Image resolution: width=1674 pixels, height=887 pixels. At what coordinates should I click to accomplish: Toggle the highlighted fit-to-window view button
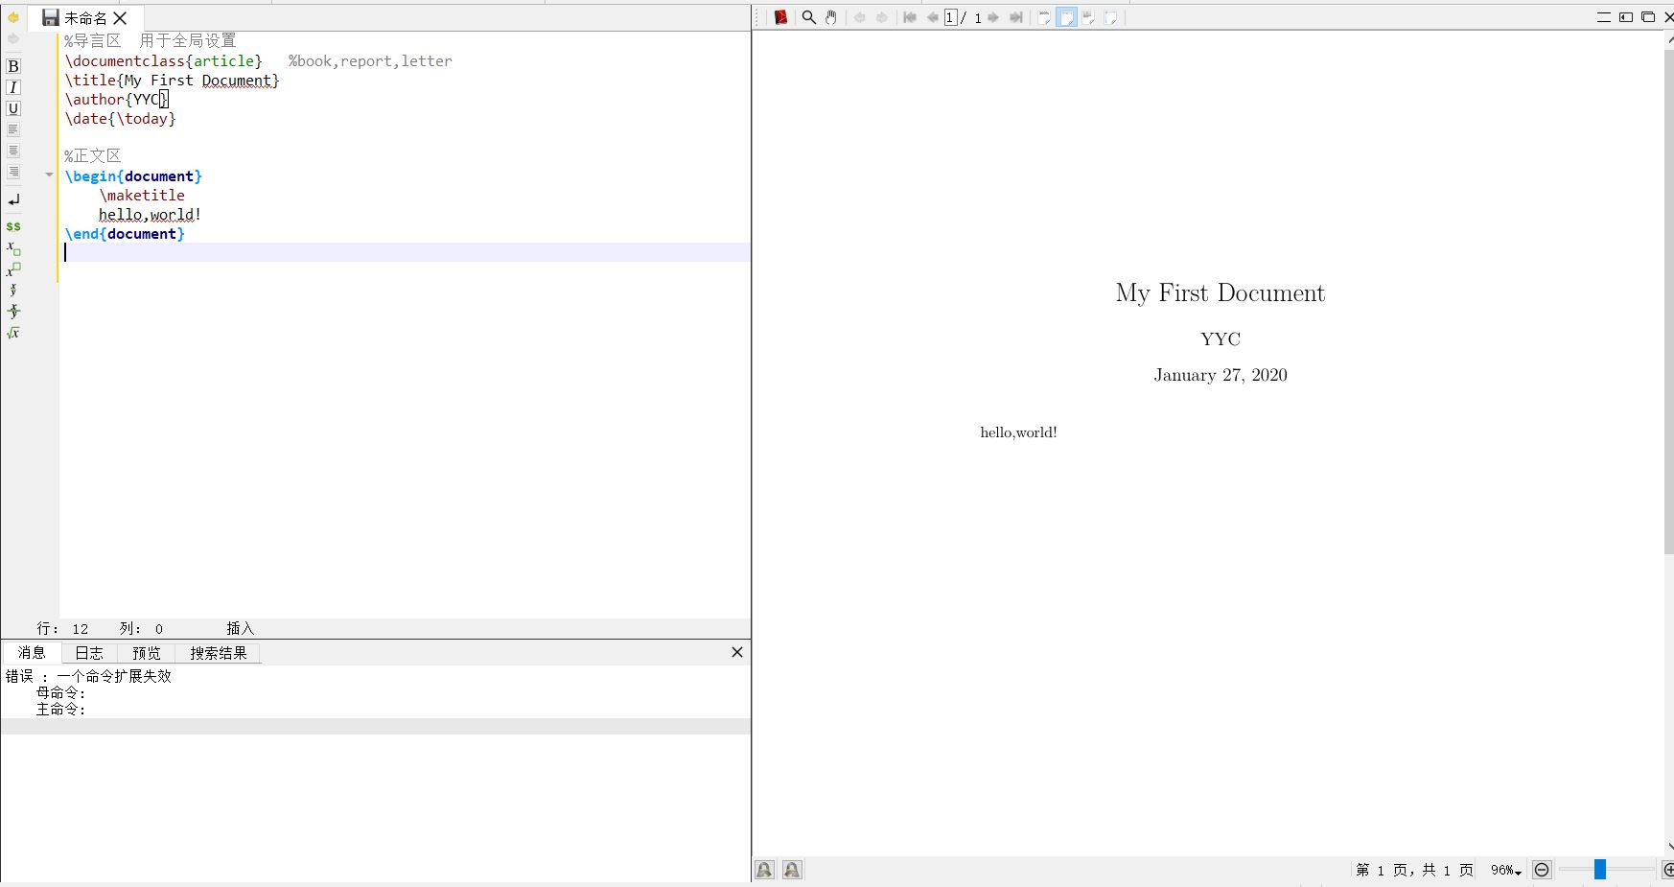(1066, 17)
